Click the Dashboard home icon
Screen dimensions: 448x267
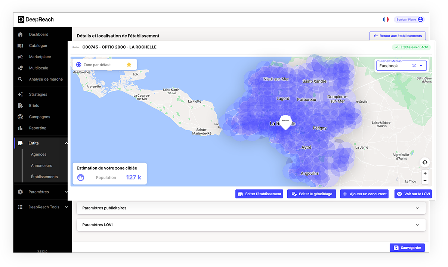click(20, 34)
